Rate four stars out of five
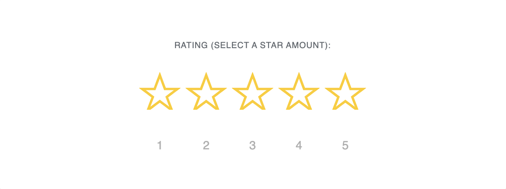This screenshot has height=189, width=506. click(299, 93)
